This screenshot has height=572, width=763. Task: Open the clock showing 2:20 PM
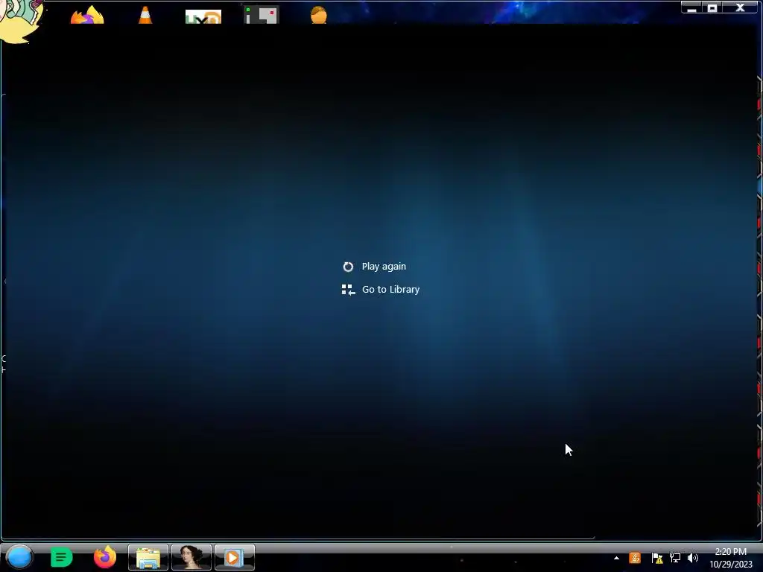coord(731,558)
